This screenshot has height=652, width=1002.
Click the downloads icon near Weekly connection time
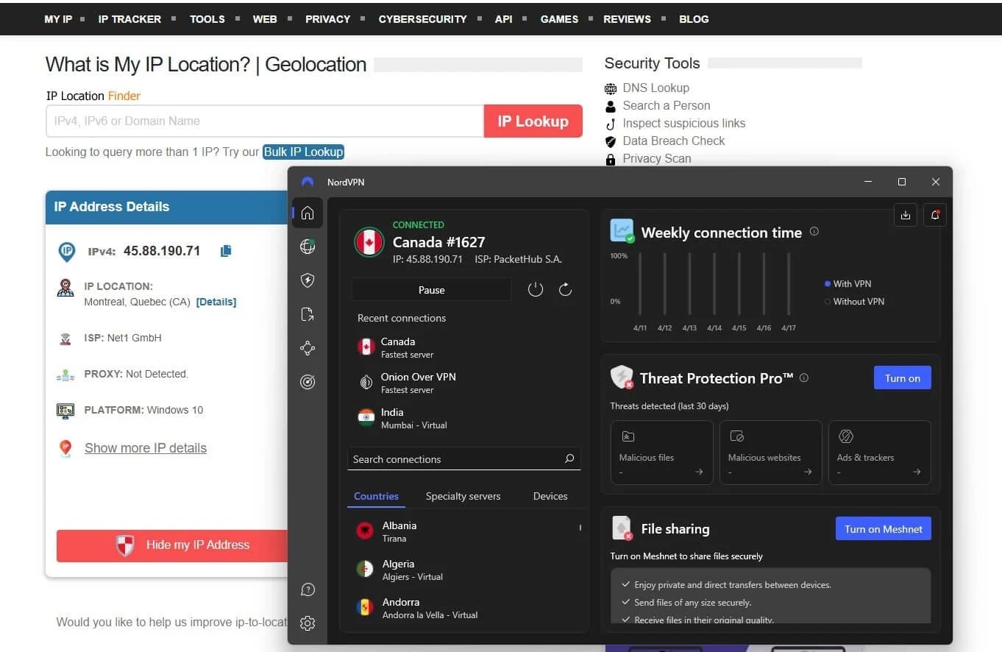tap(905, 215)
